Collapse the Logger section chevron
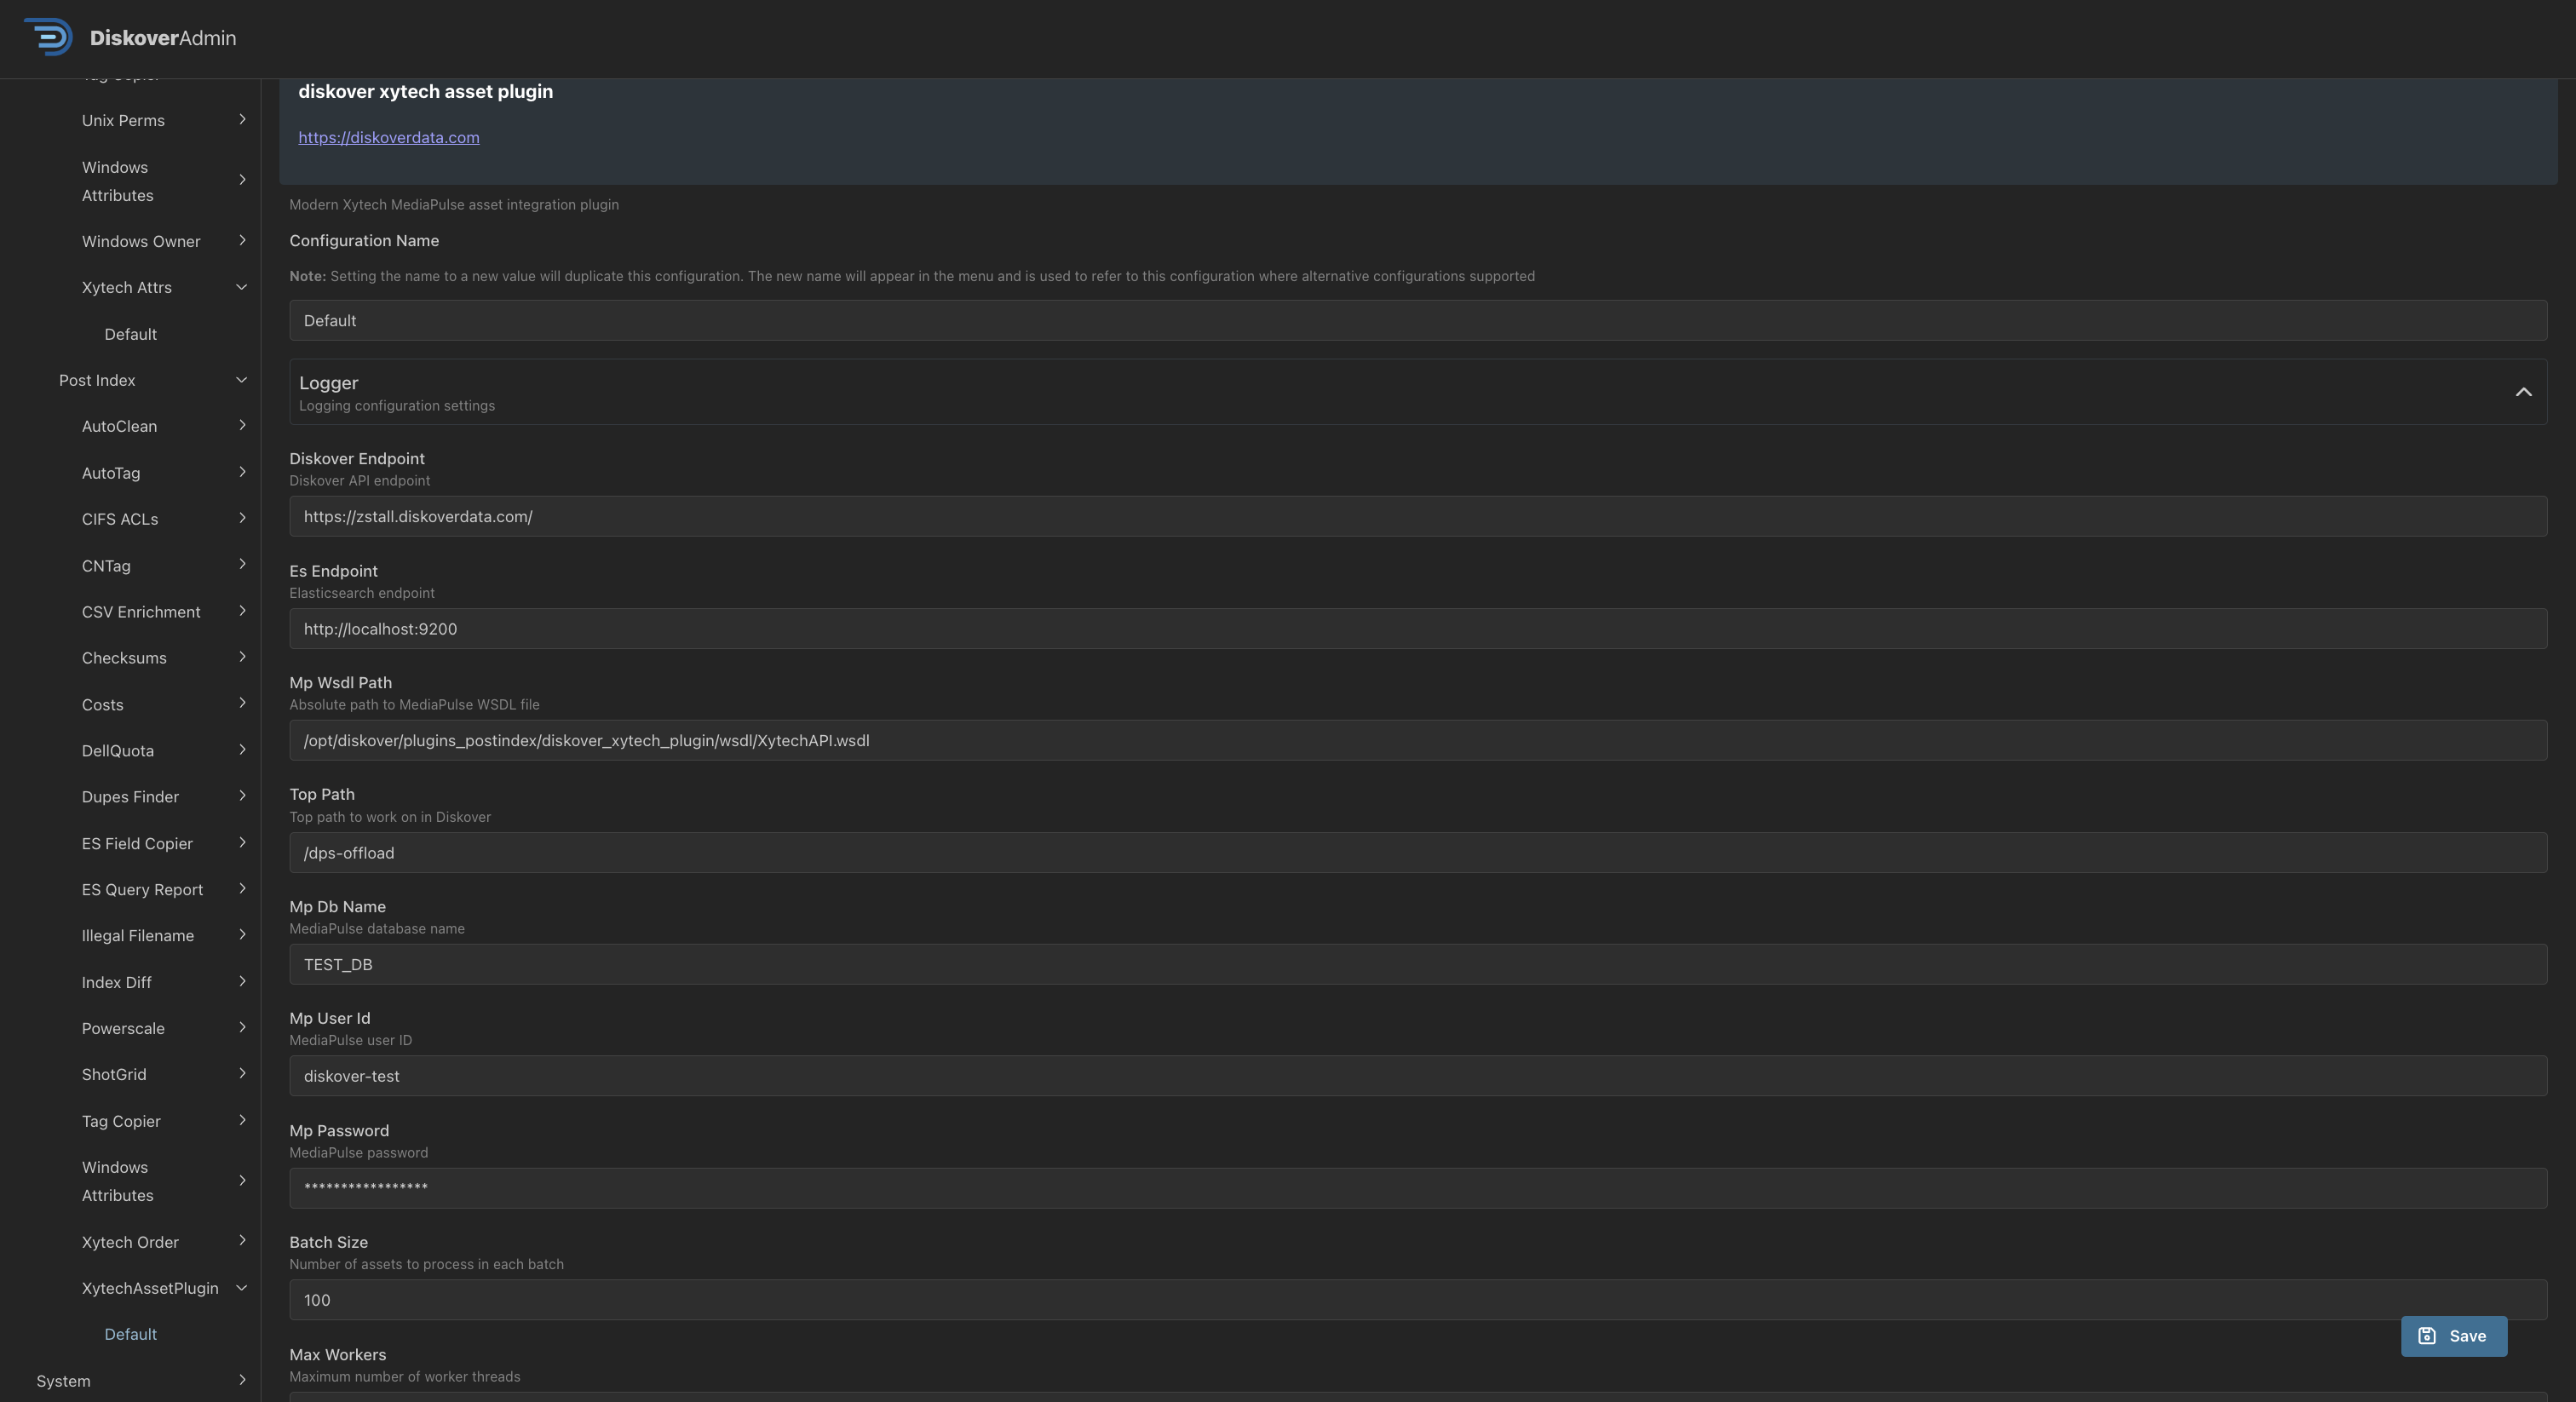 (x=2523, y=392)
